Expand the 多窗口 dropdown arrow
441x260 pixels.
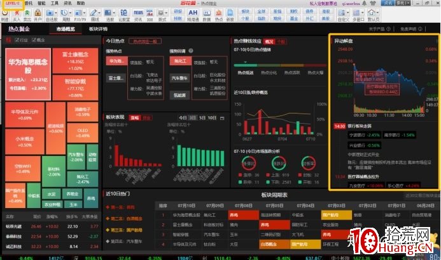pyautogui.click(x=363, y=13)
